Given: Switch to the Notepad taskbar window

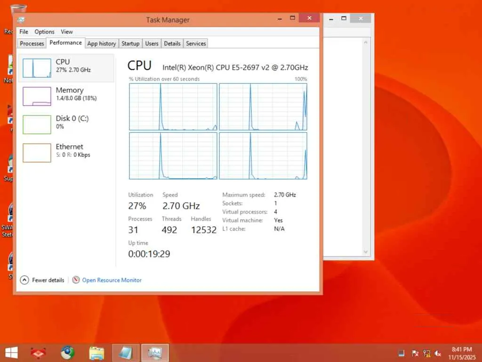Looking at the screenshot, I should [x=126, y=353].
